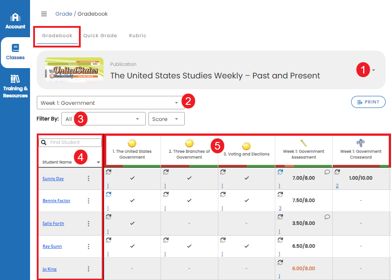The height and width of the screenshot is (280, 391).
Task: Open attempt count 3 on Bennie Factor's assessment
Action: point(280,208)
